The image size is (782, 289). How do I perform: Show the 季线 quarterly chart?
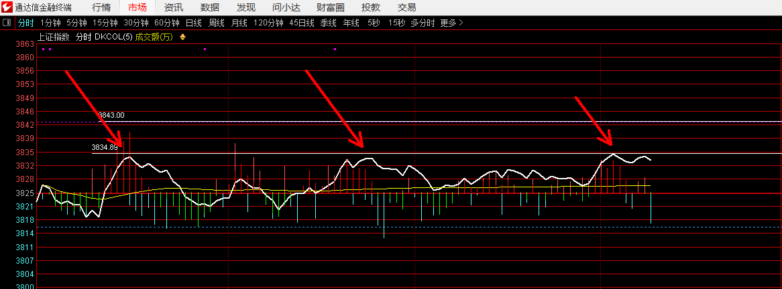328,23
